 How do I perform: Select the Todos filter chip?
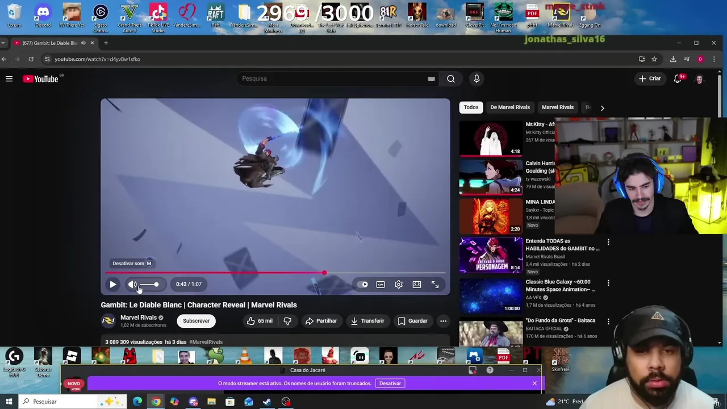(471, 107)
